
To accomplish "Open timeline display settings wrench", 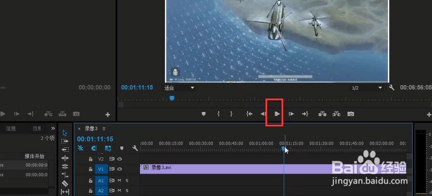I will click(135, 148).
